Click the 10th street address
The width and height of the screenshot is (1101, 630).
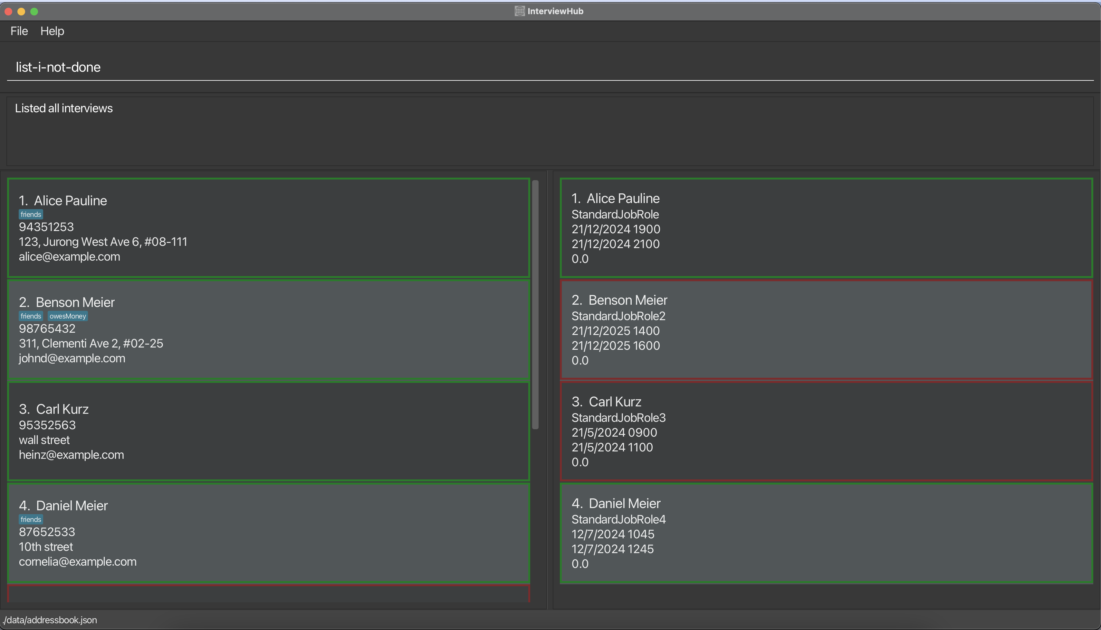click(x=46, y=546)
